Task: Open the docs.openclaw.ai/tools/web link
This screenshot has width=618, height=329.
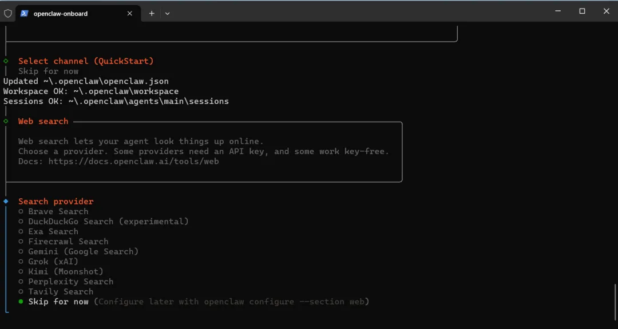Action: [x=133, y=162]
